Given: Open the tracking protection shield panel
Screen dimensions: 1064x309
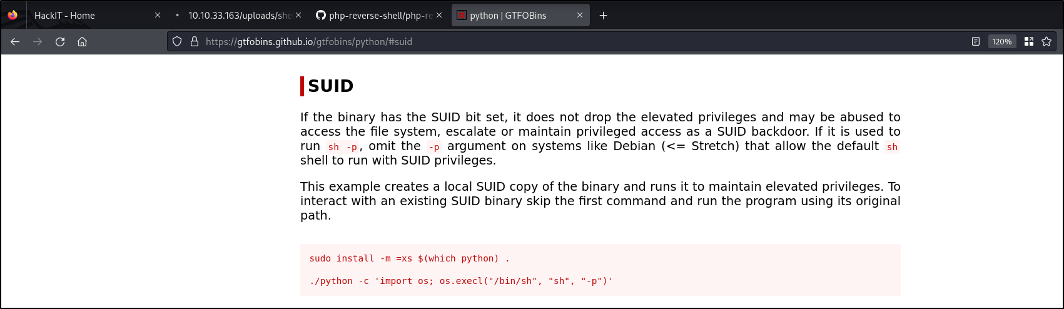Looking at the screenshot, I should click(177, 42).
